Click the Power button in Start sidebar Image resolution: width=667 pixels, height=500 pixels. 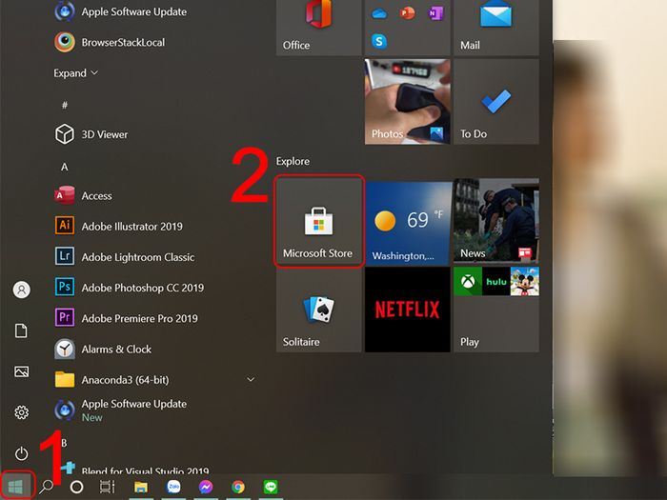pyautogui.click(x=21, y=453)
